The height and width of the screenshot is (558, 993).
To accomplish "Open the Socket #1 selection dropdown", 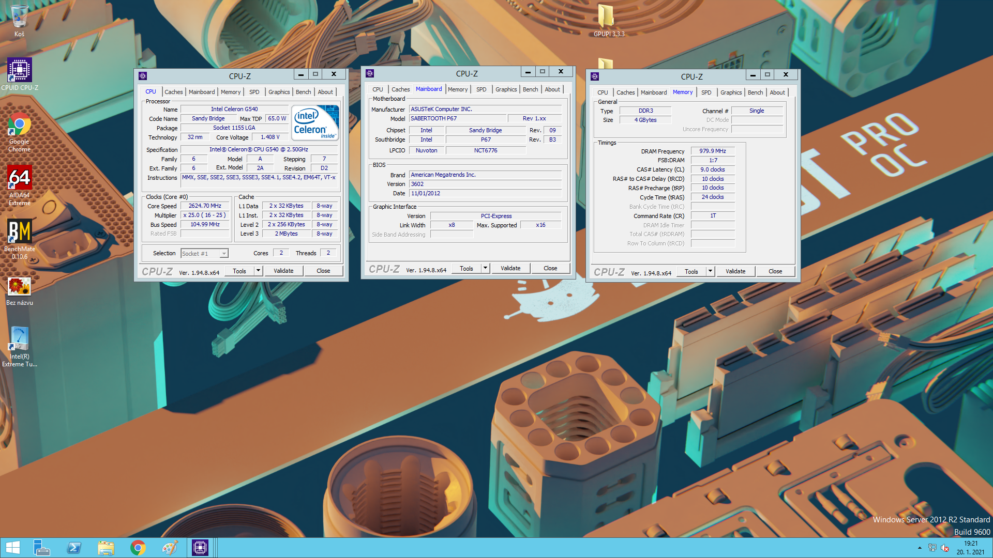I will pyautogui.click(x=224, y=253).
